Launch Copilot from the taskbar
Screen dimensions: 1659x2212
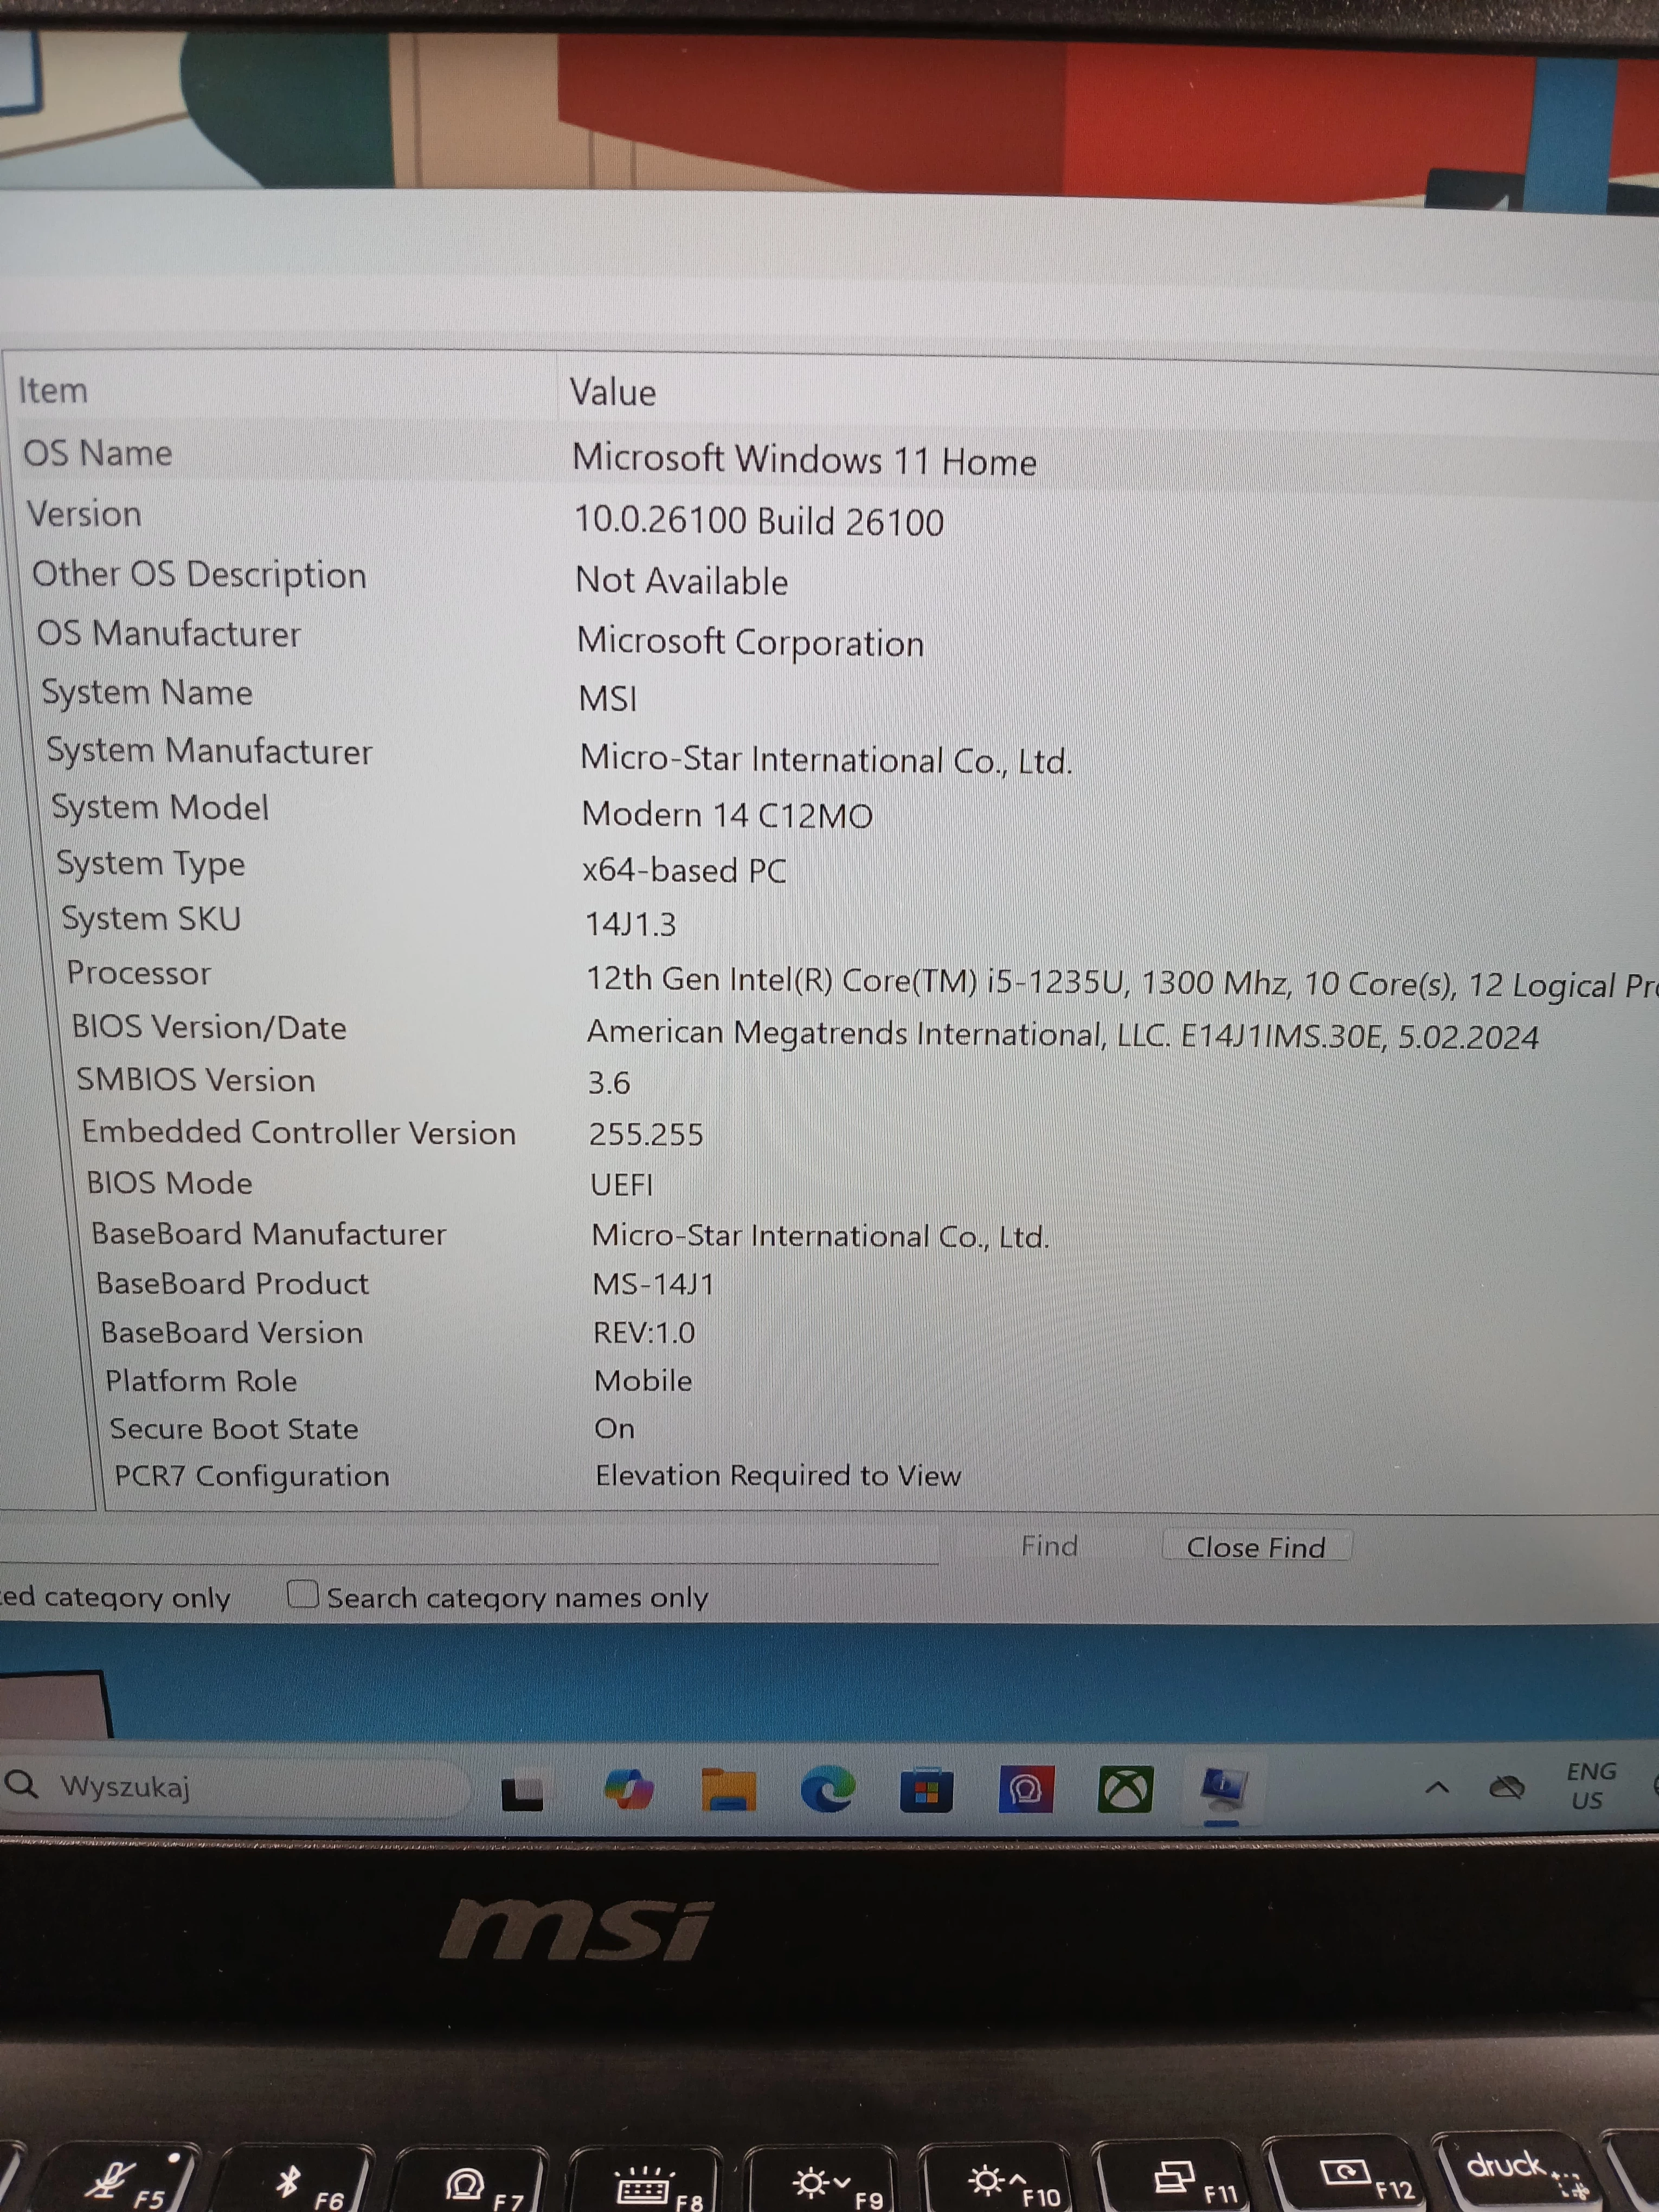(x=629, y=1790)
